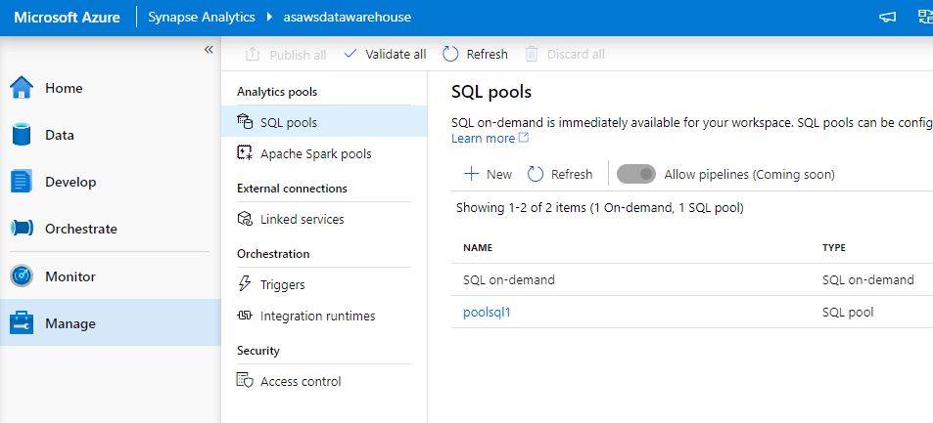Click the SQL pools page title
Image resolution: width=933 pixels, height=423 pixels.
pyautogui.click(x=491, y=92)
